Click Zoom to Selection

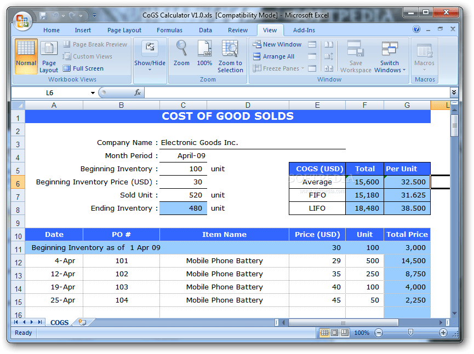(230, 56)
